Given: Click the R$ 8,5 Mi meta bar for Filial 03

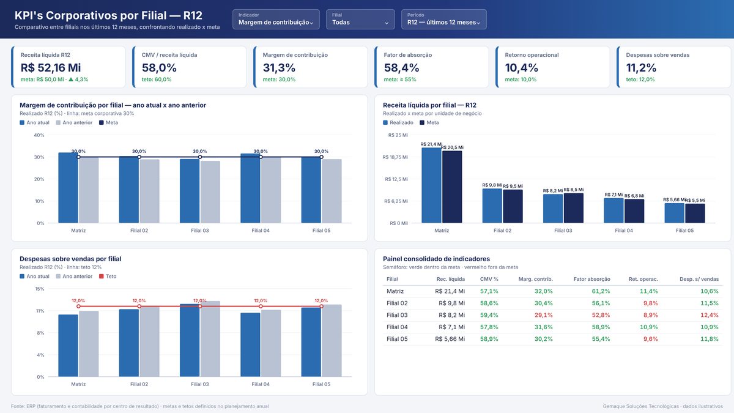Looking at the screenshot, I should pos(573,208).
